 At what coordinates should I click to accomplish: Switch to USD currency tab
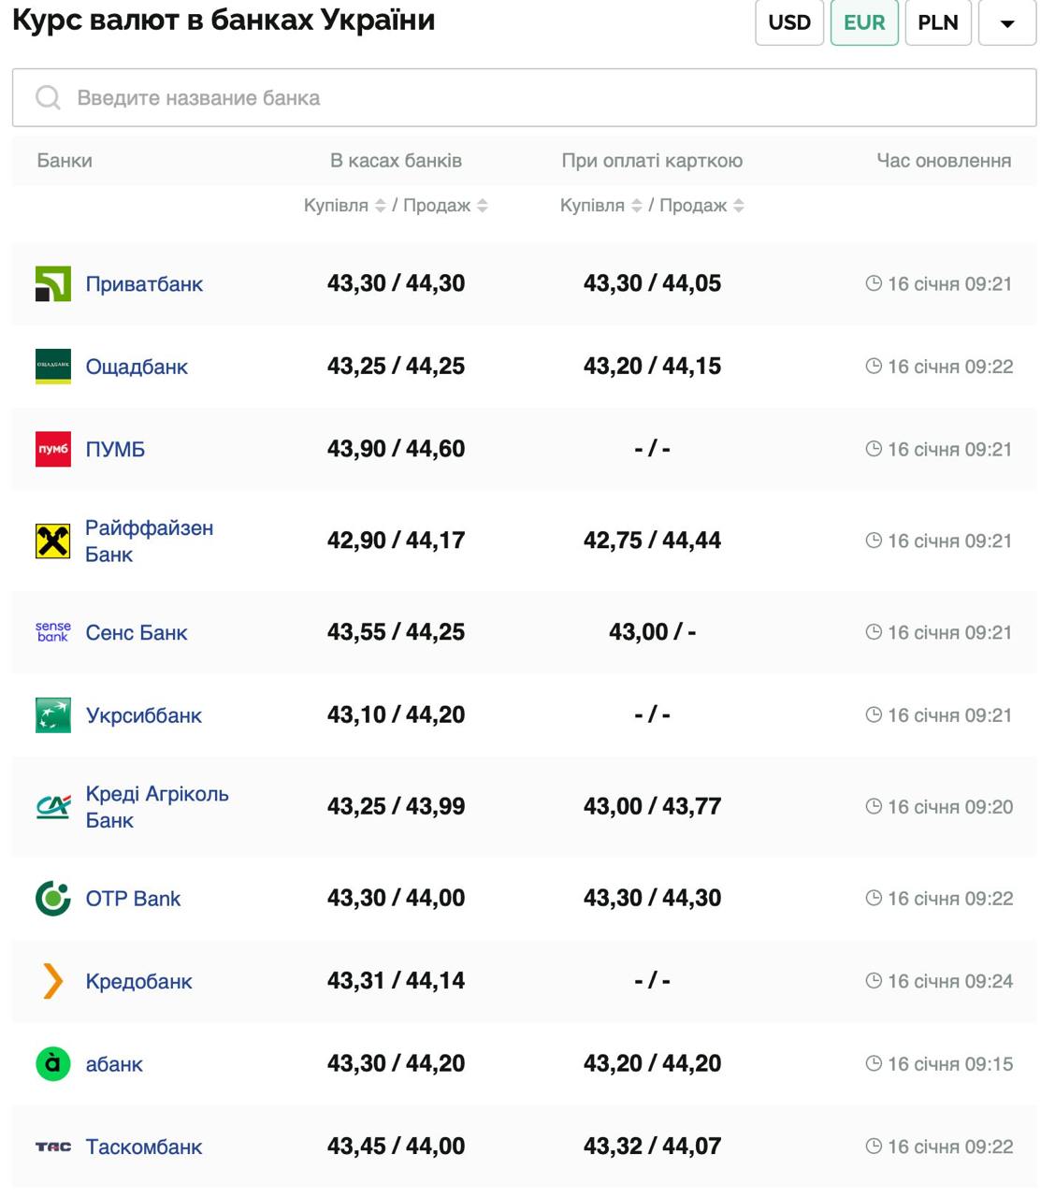[x=789, y=23]
